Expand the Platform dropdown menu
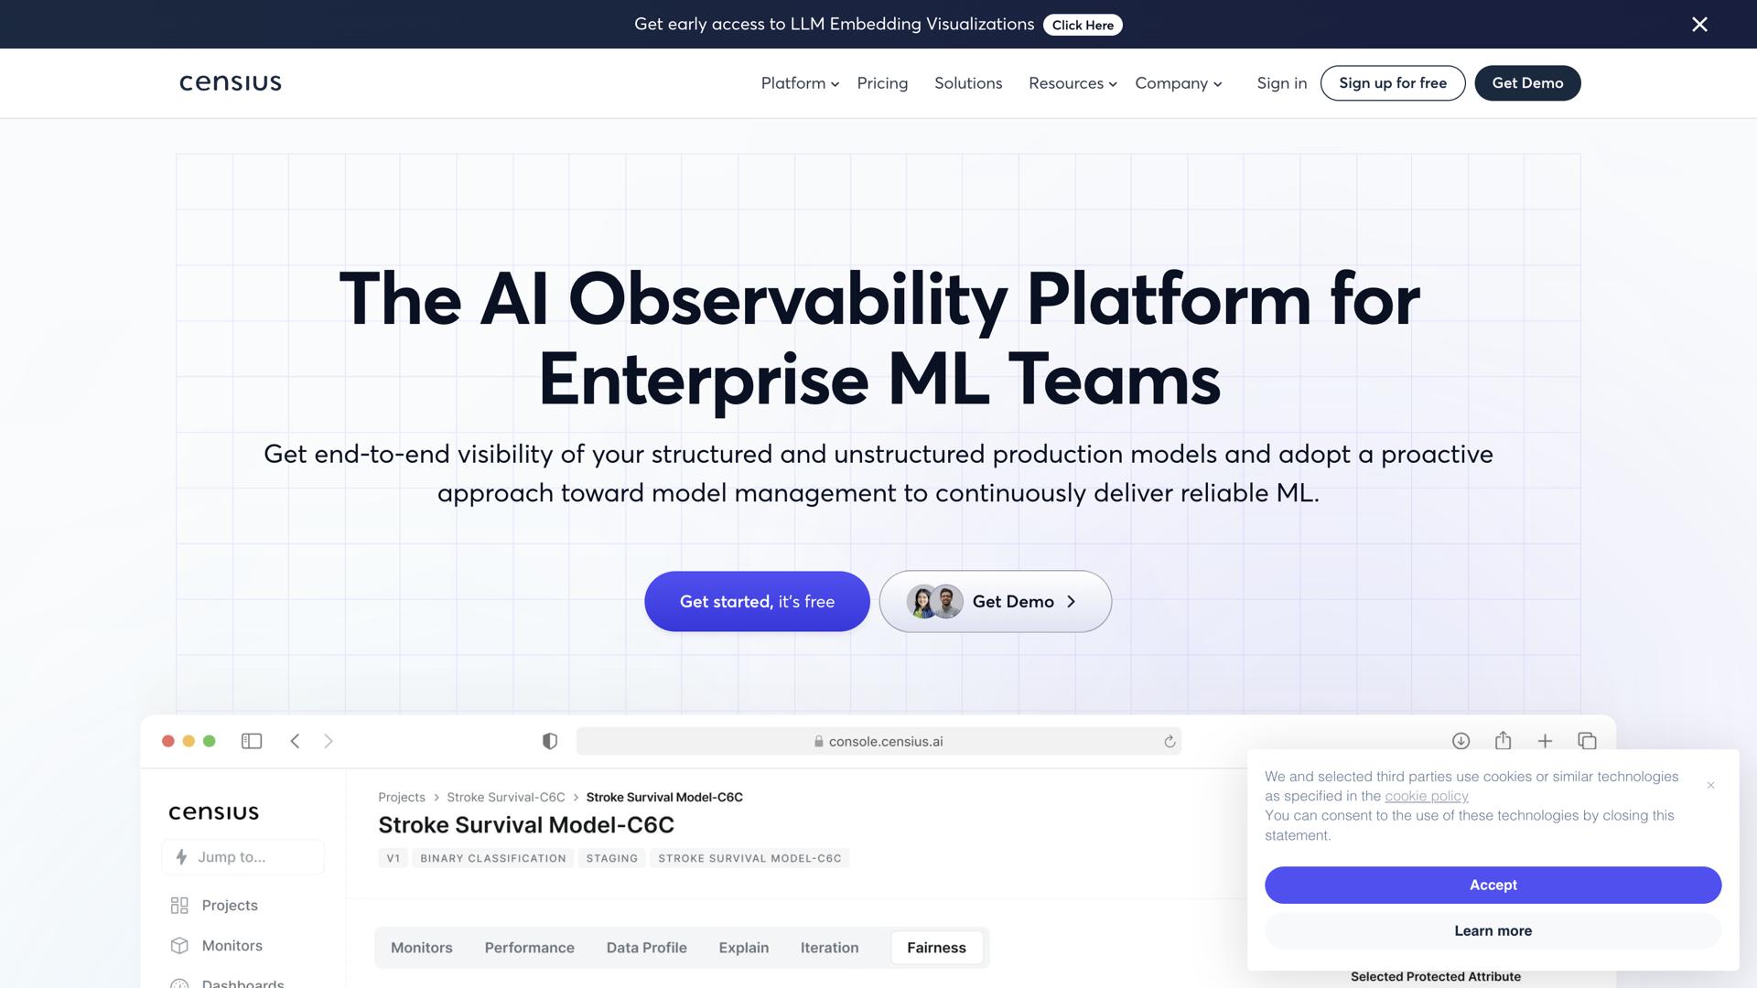The width and height of the screenshot is (1757, 988). pos(800,83)
